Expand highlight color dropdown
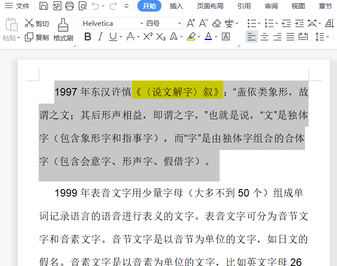337x266 pixels. [x=199, y=37]
